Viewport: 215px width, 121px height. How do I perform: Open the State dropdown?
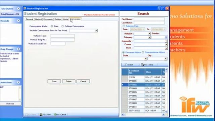coord(145,59)
